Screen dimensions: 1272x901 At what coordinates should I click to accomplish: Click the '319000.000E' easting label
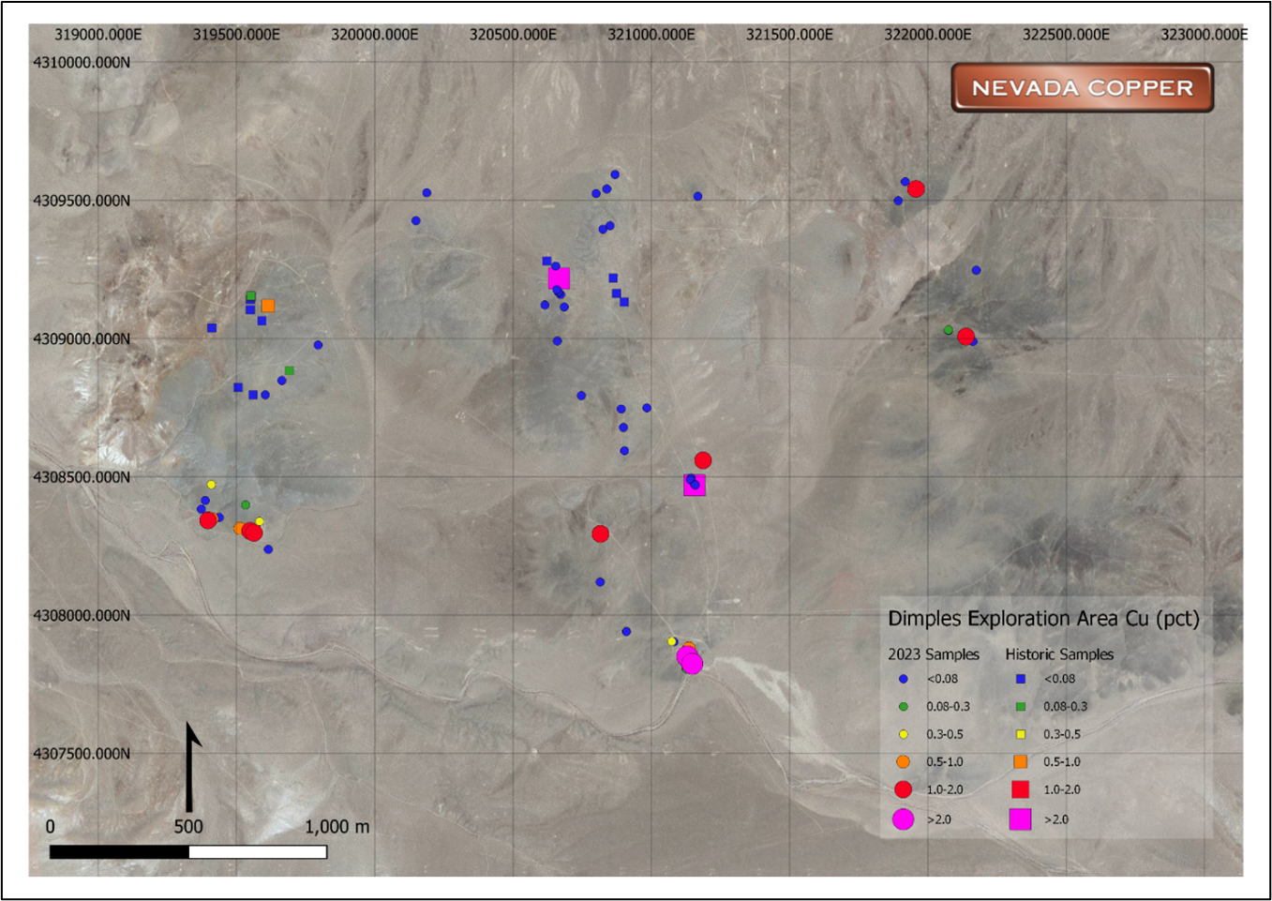tap(98, 35)
